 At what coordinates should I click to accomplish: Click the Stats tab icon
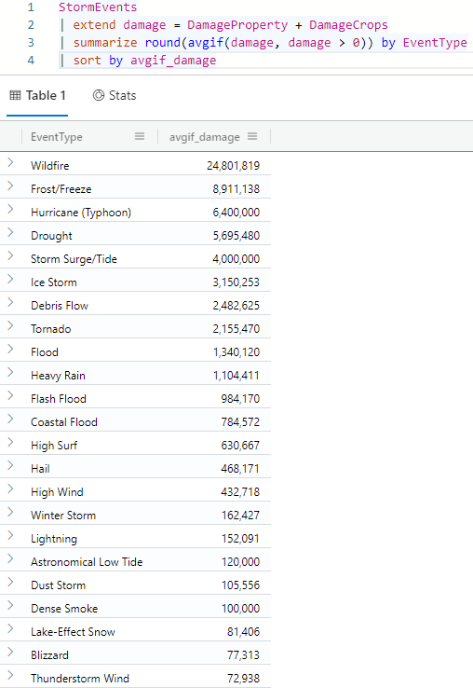click(99, 95)
